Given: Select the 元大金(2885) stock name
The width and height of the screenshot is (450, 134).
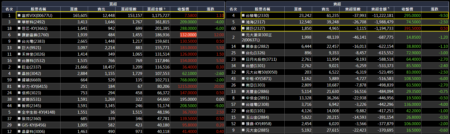Looking at the screenshot, I should (257, 130).
